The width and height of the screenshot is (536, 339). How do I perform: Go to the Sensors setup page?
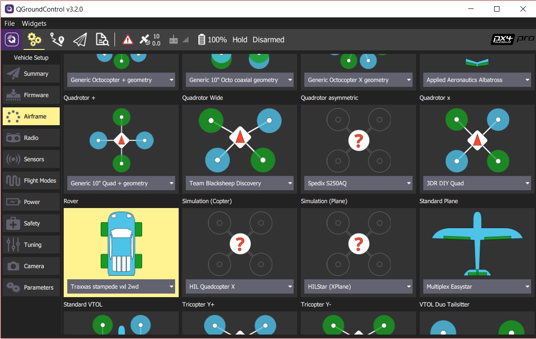tap(31, 159)
